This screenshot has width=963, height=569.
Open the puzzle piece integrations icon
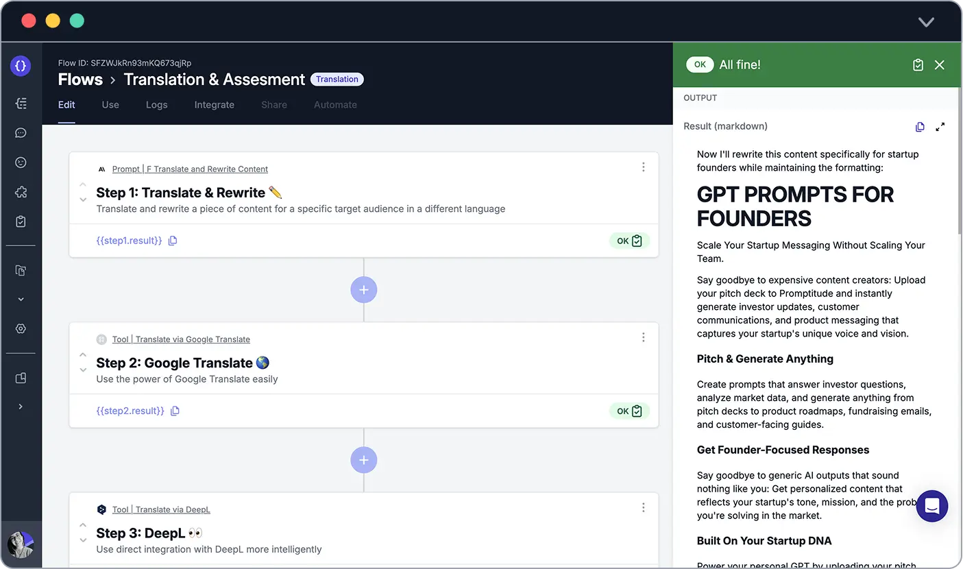click(x=21, y=192)
